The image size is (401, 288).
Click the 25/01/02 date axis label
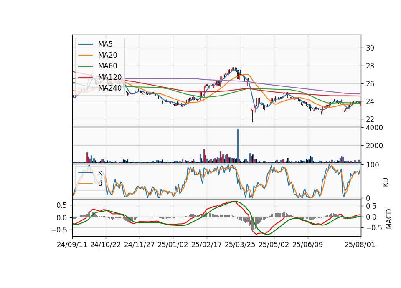(x=173, y=245)
